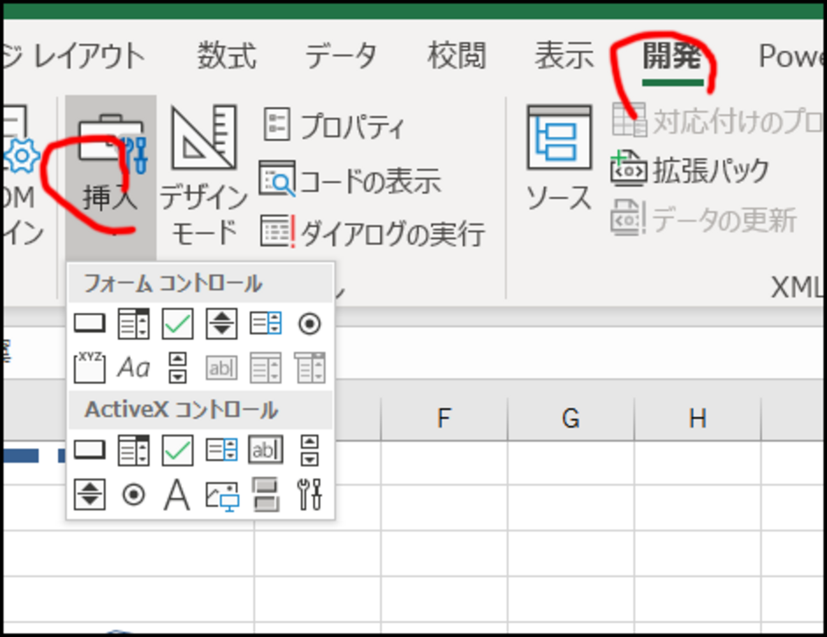Insert an ActiveX combo box
The height and width of the screenshot is (637, 827).
134,450
